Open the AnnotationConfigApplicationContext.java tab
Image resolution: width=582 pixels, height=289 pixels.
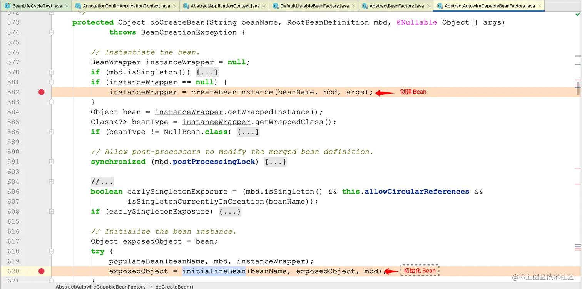pos(126,6)
